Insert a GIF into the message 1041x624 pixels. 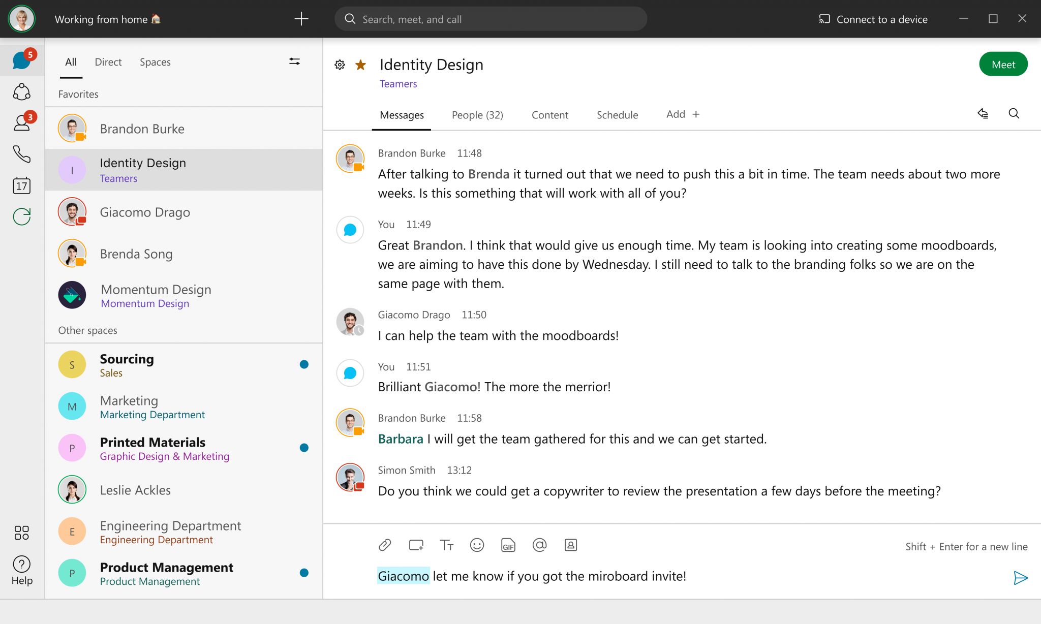508,545
